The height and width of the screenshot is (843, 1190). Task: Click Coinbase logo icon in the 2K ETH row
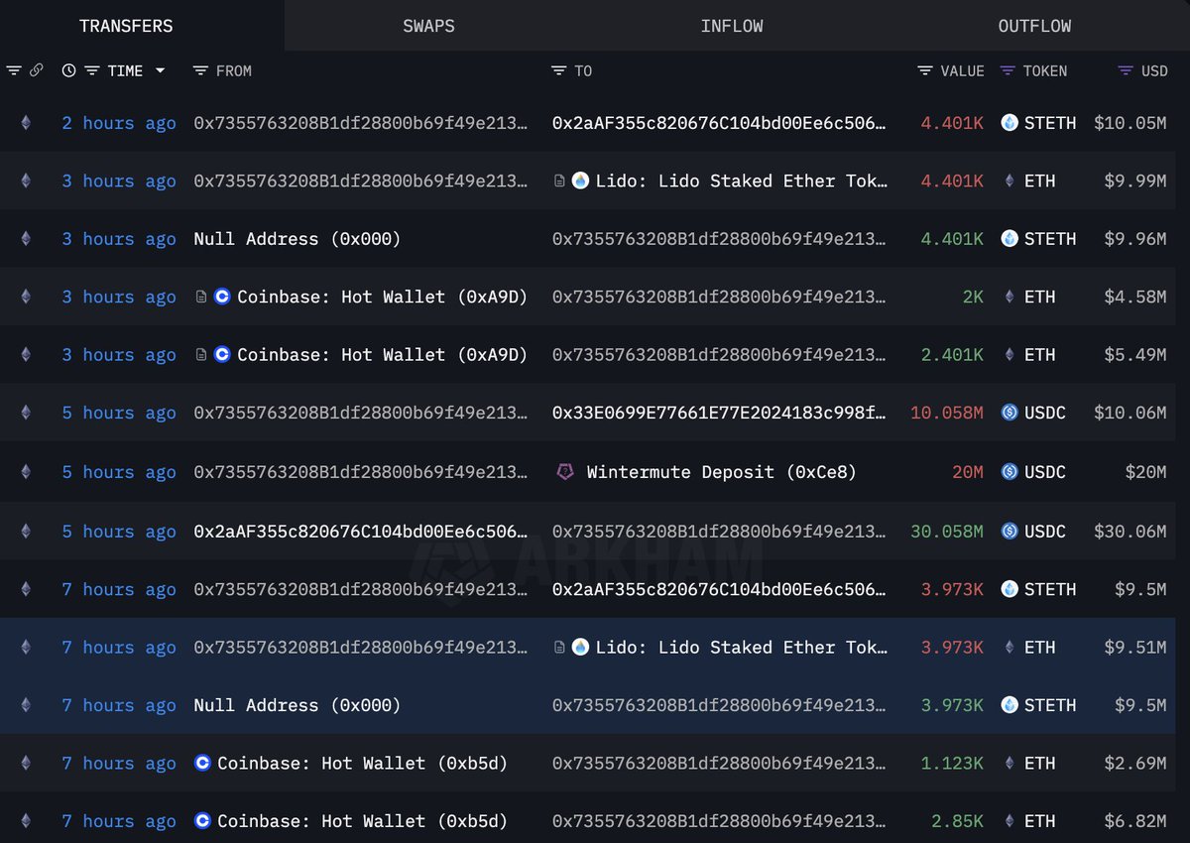222,297
